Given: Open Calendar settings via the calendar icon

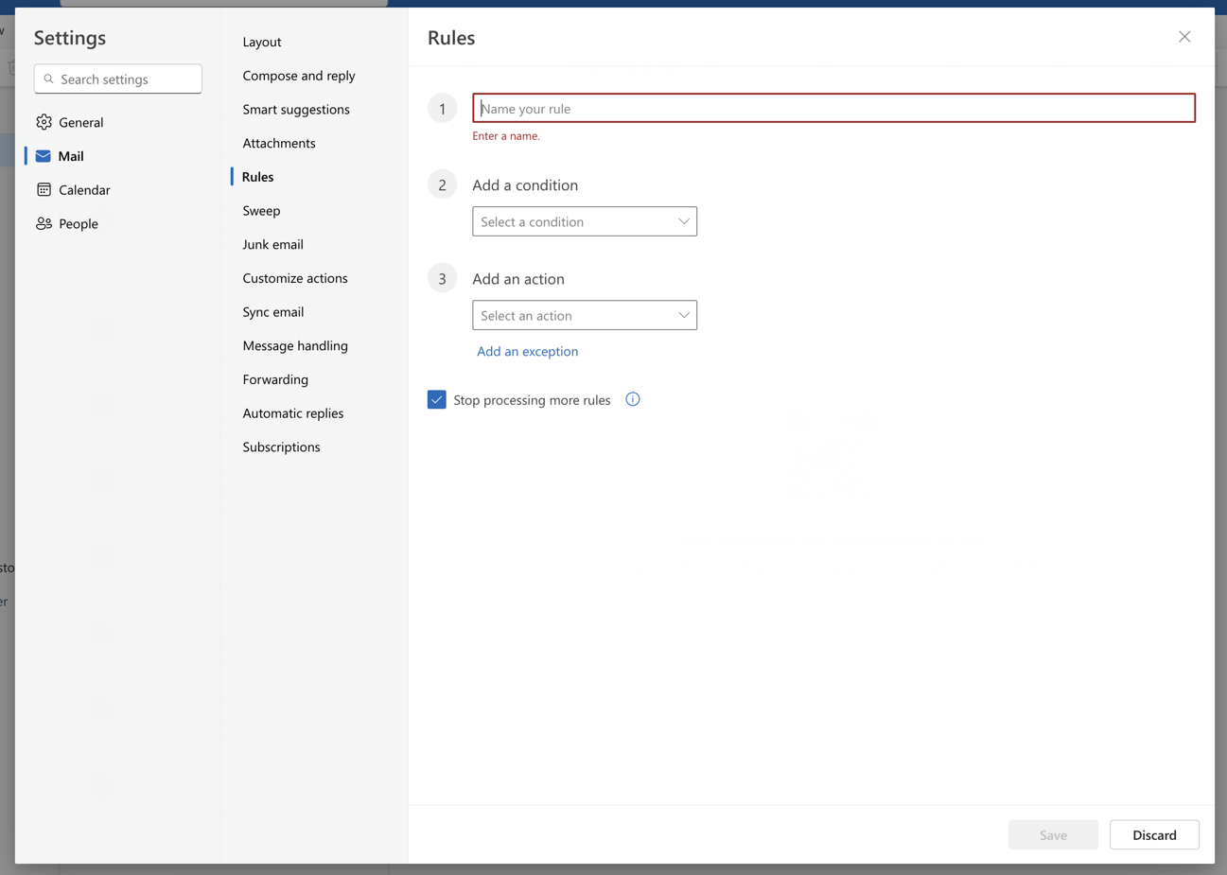Looking at the screenshot, I should click(44, 189).
